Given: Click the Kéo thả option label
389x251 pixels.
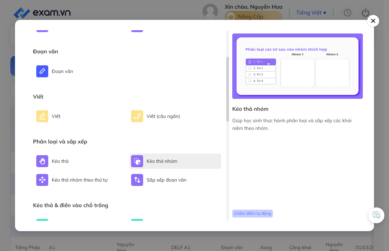Looking at the screenshot, I should click(60, 161).
